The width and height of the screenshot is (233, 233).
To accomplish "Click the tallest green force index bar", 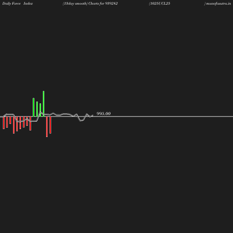I will tap(43, 103).
